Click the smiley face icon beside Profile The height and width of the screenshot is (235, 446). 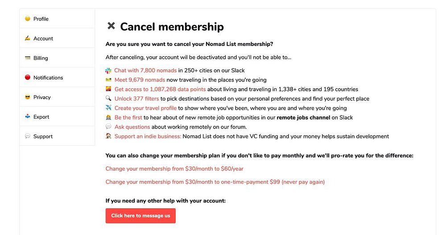[x=28, y=19]
